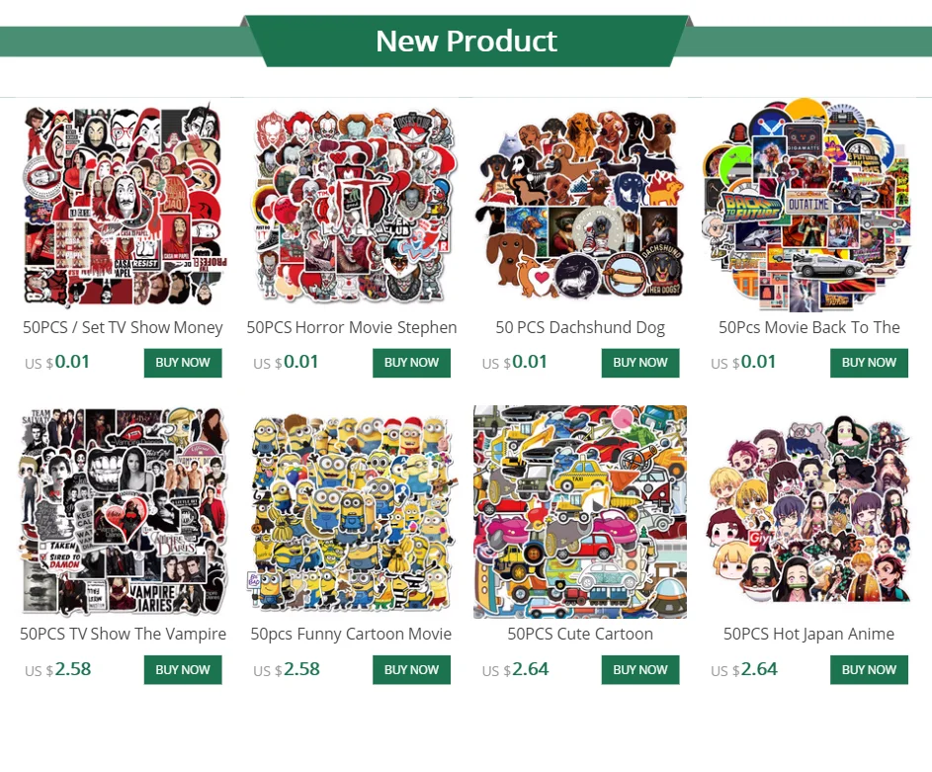The width and height of the screenshot is (932, 772).
Task: Open the Dachshund dog stickers image
Action: click(x=580, y=205)
